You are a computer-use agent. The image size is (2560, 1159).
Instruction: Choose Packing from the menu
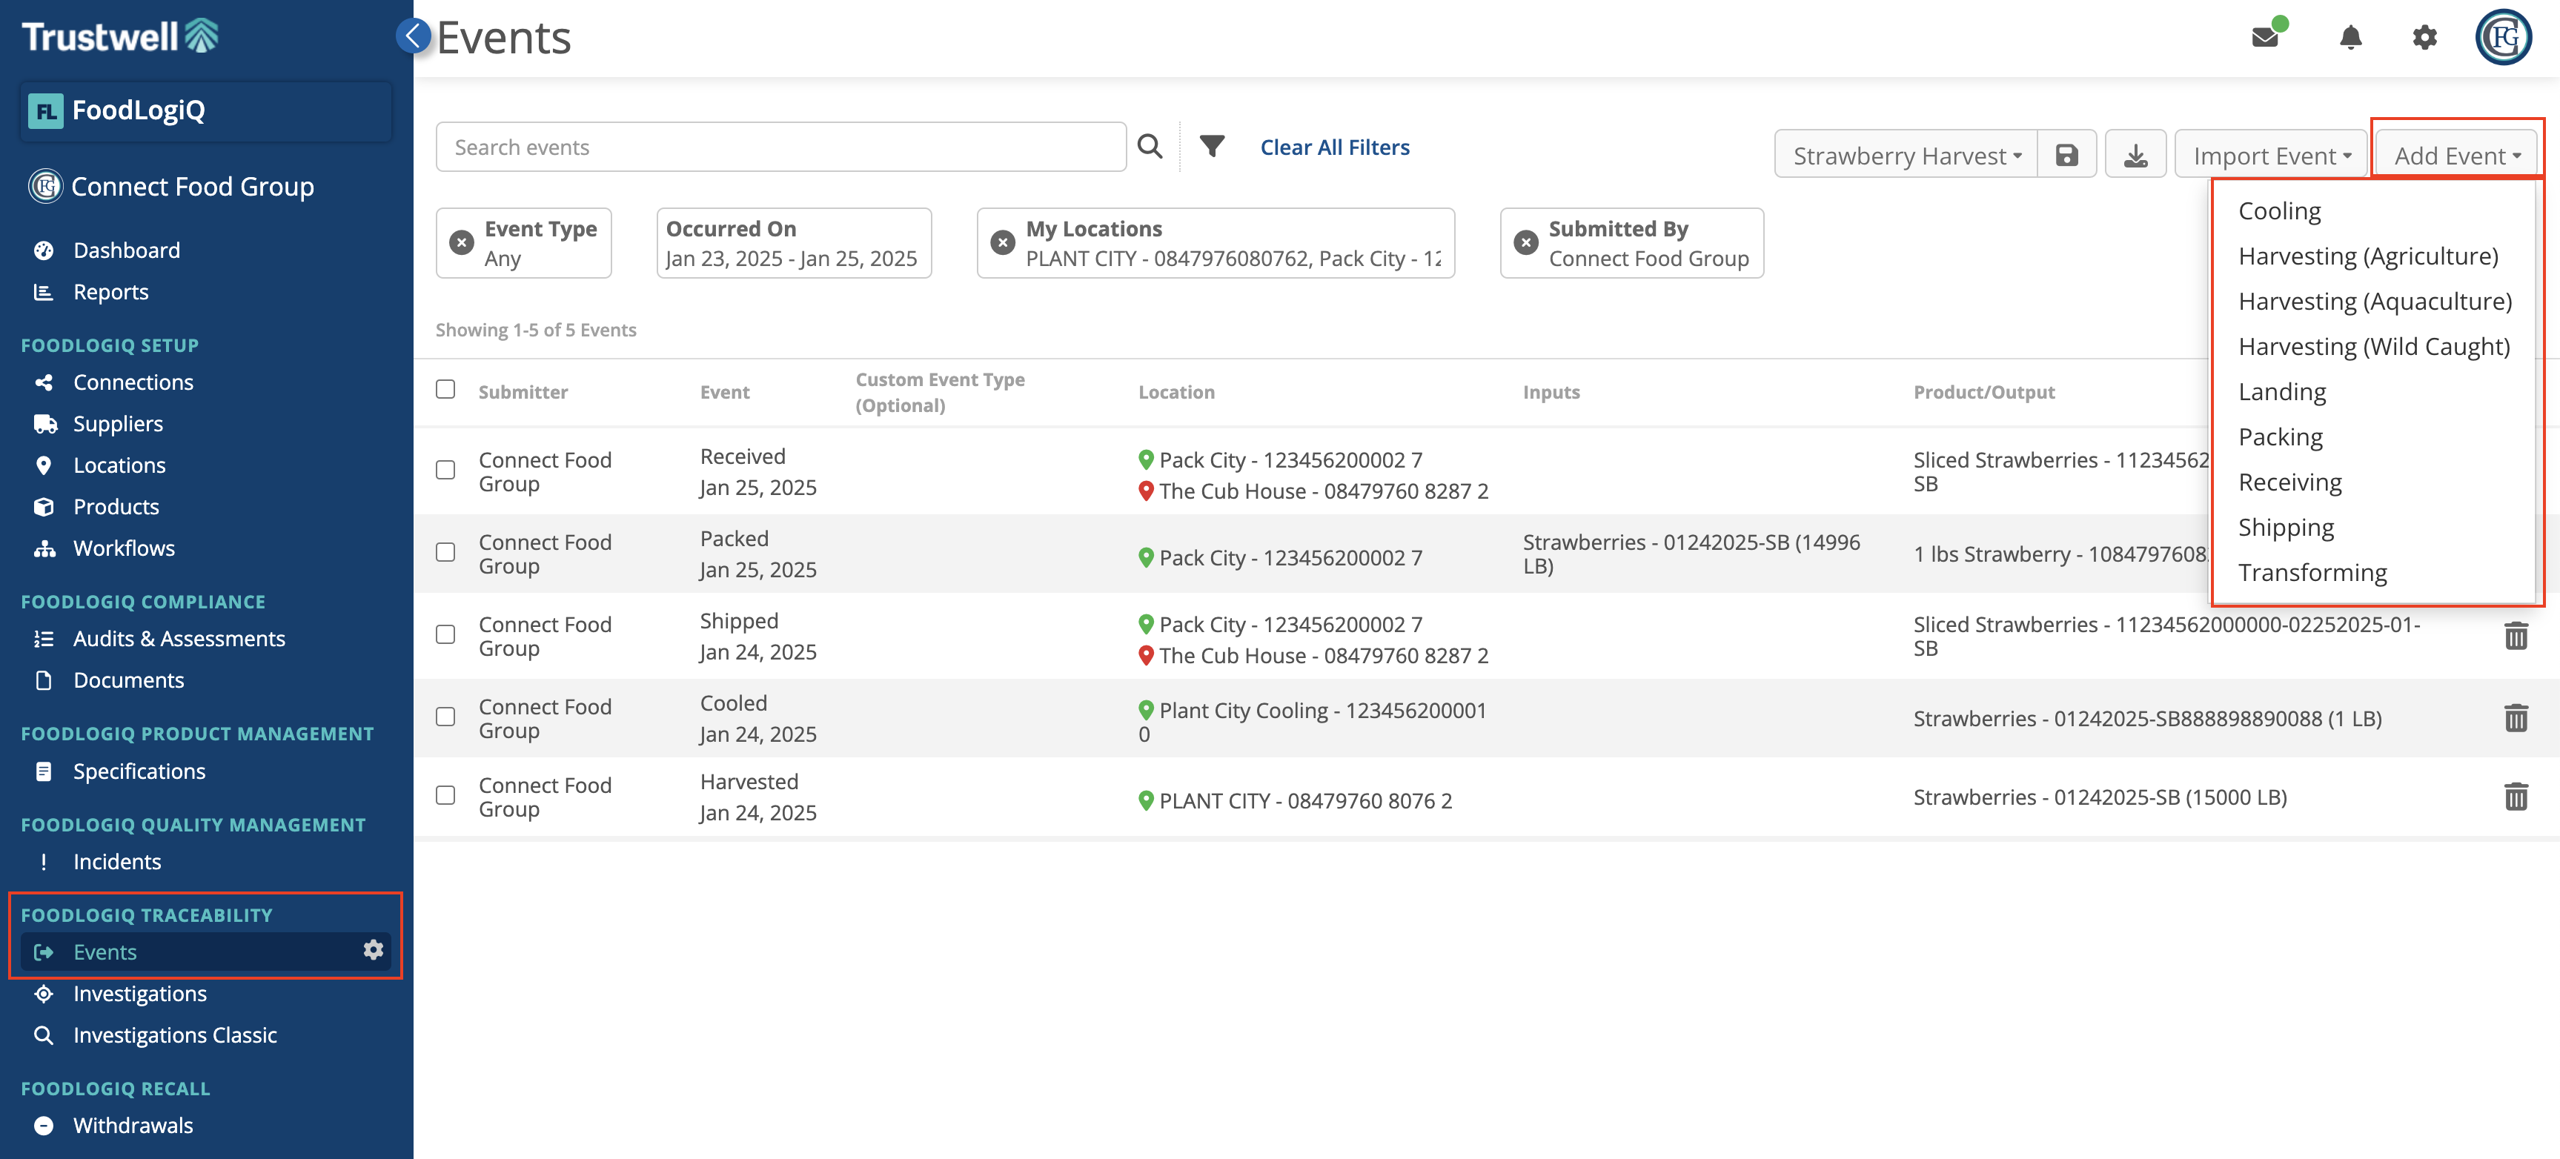point(2280,437)
